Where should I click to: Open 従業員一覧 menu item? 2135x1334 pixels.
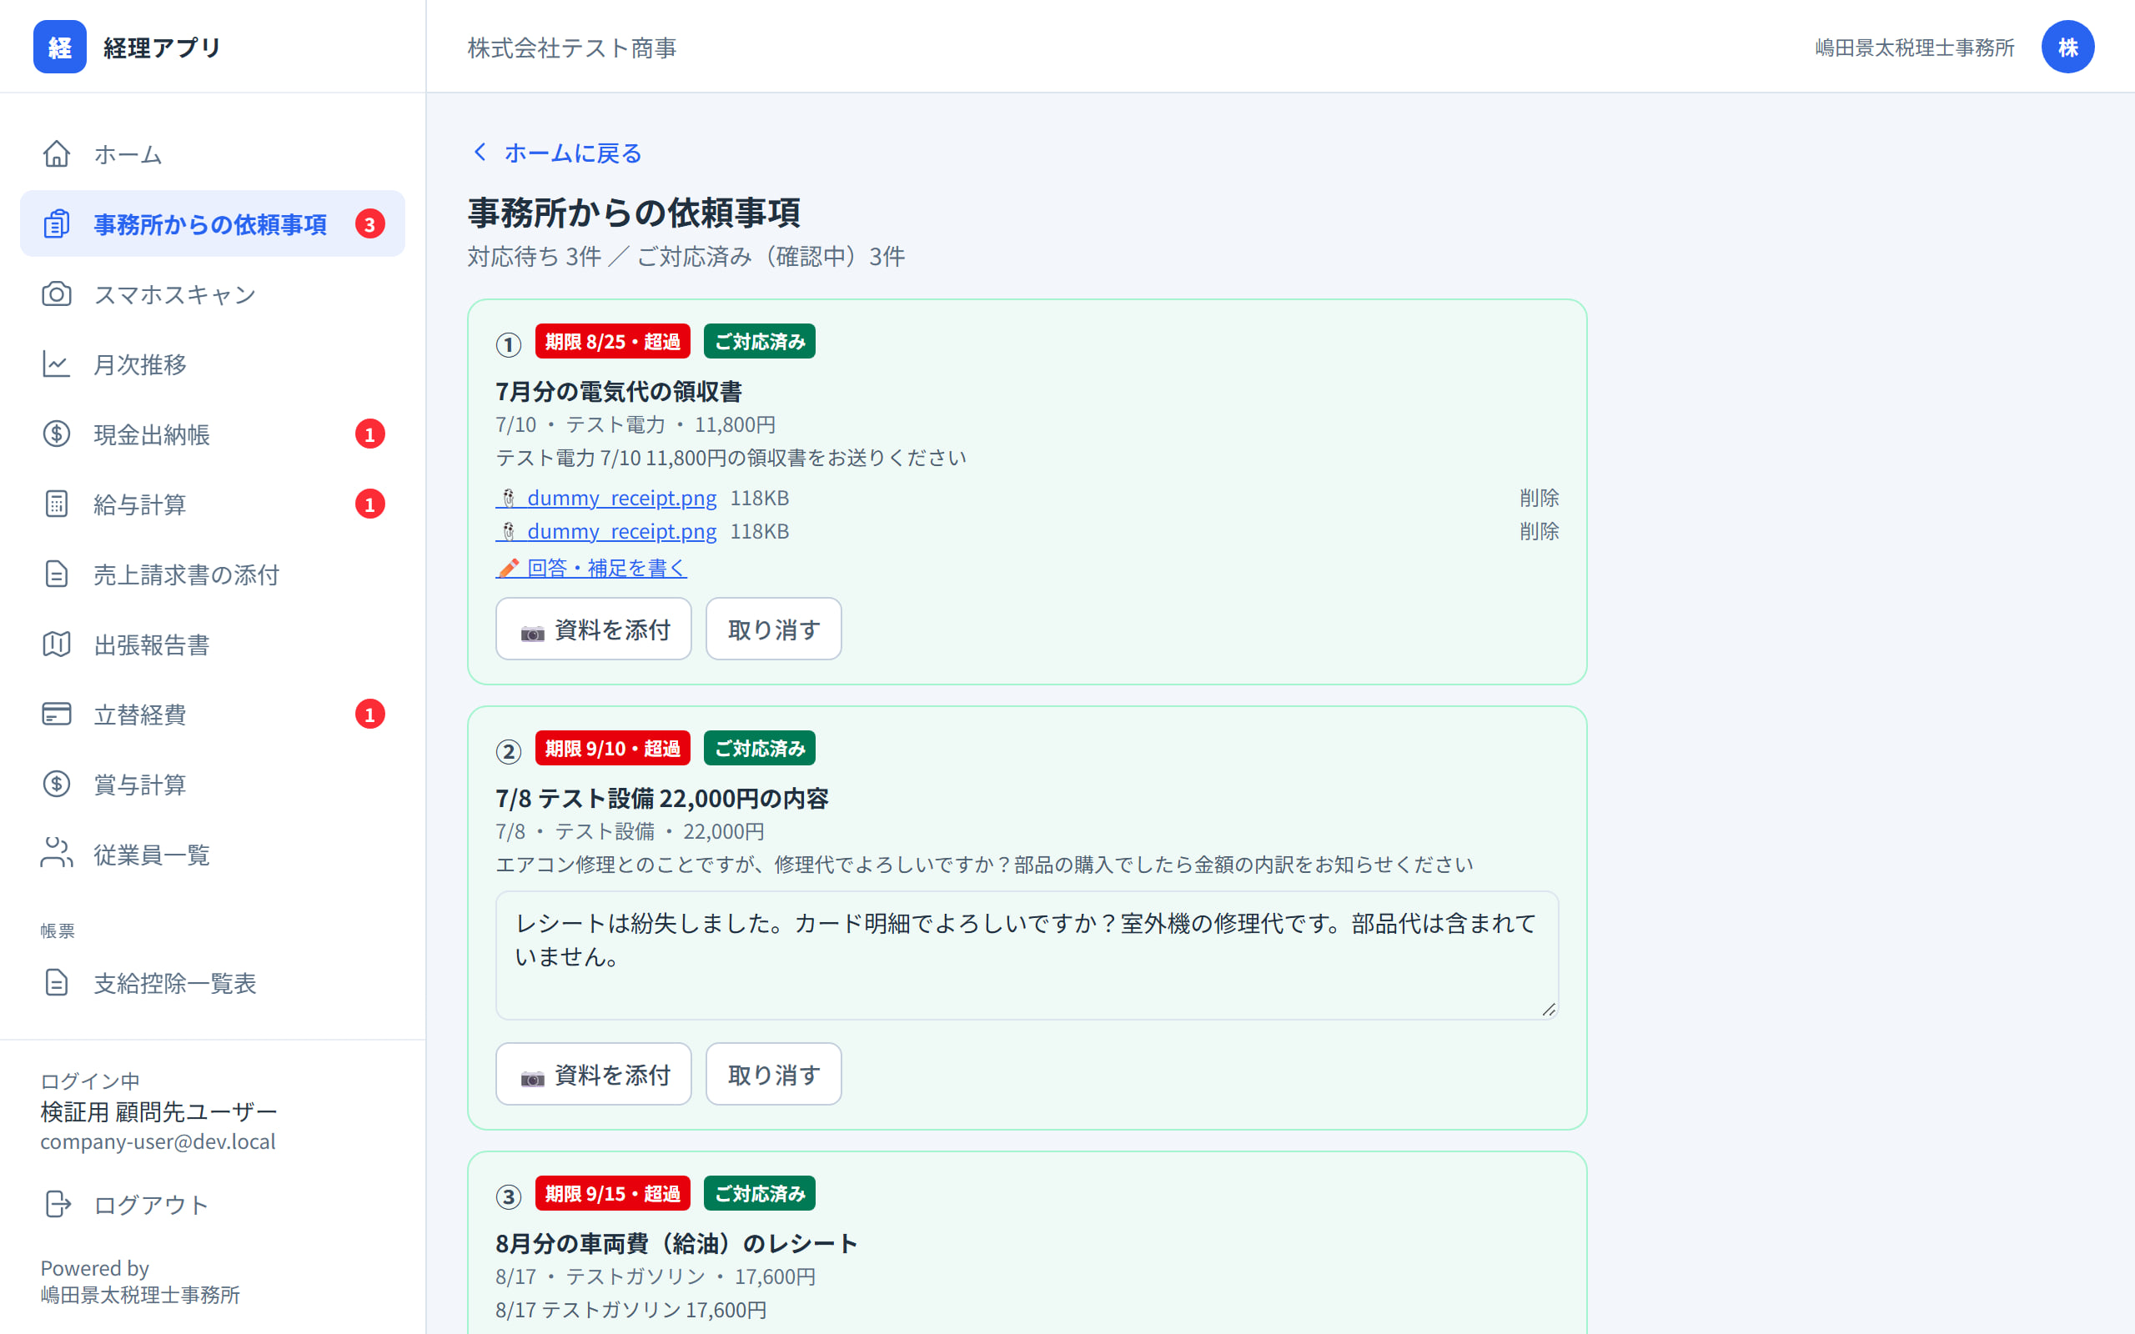[213, 854]
